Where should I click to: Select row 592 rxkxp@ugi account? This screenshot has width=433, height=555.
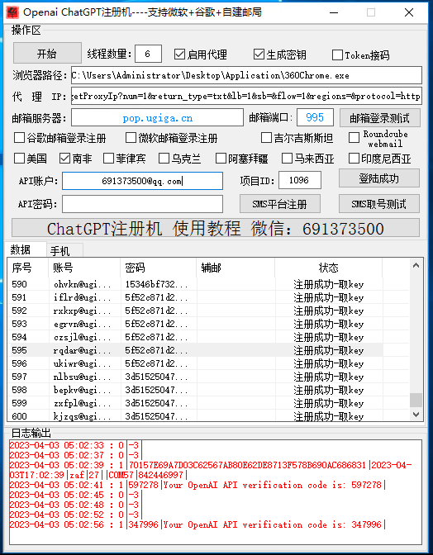(x=208, y=311)
